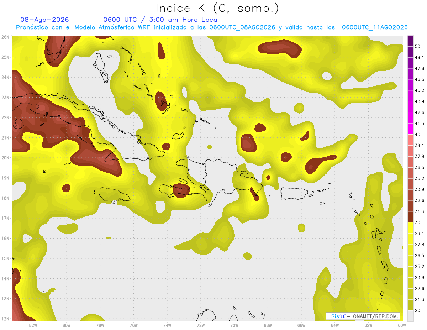Click the color scale label "47.8"
Viewport: 427px width, 330px height.
(x=420, y=68)
